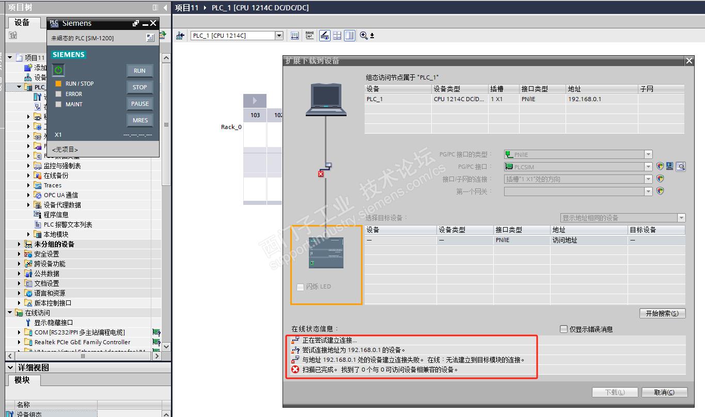The width and height of the screenshot is (705, 417).
Task: Toggle the project tree column layout icon
Action: point(155,8)
